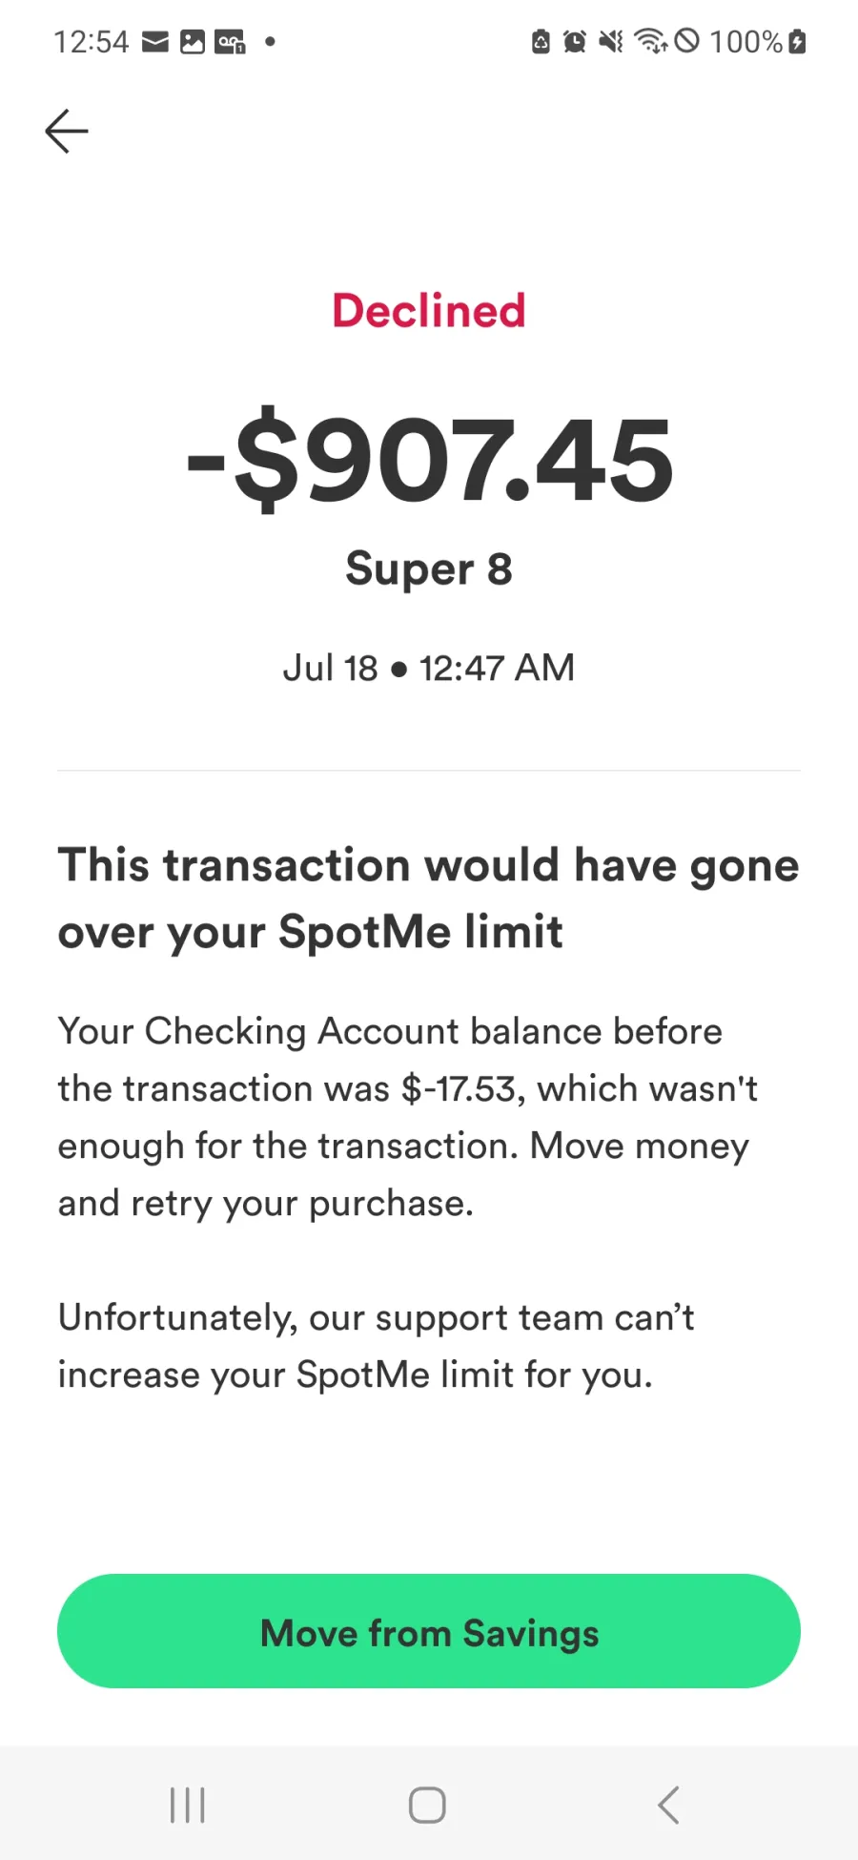Tap the support team SpotMe limit notice
The height and width of the screenshot is (1860, 858).
tap(377, 1346)
